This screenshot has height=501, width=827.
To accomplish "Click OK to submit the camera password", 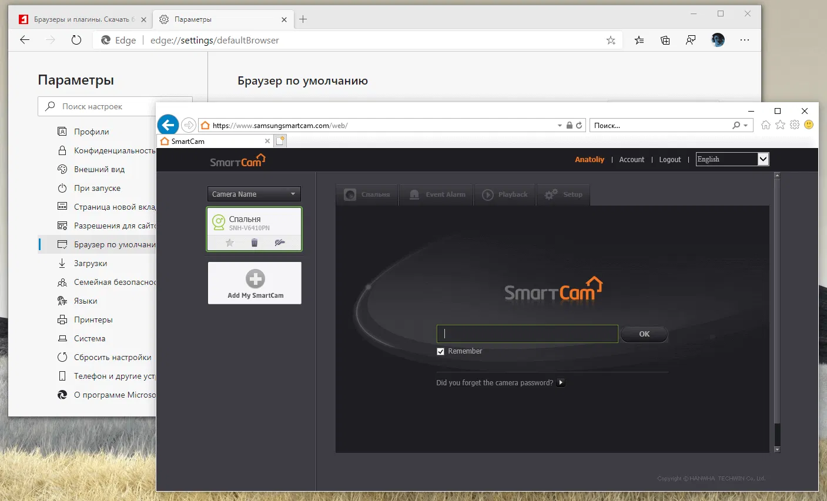I will tap(644, 334).
